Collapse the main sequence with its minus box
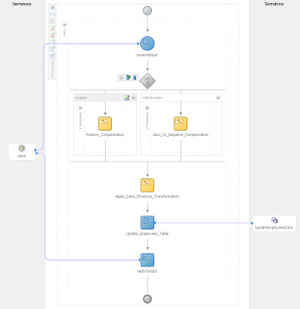 (64, 25)
